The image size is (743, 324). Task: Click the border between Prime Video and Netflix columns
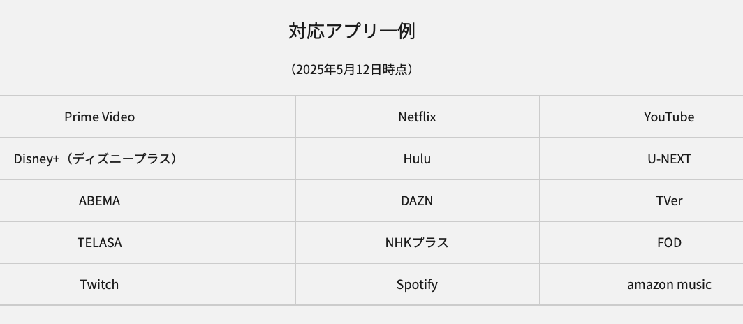coord(295,200)
